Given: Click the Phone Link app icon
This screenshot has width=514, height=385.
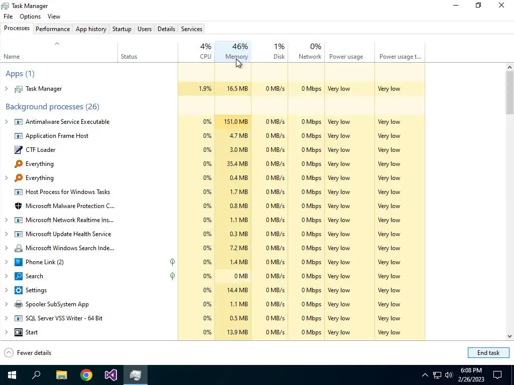Looking at the screenshot, I should pyautogui.click(x=19, y=262).
